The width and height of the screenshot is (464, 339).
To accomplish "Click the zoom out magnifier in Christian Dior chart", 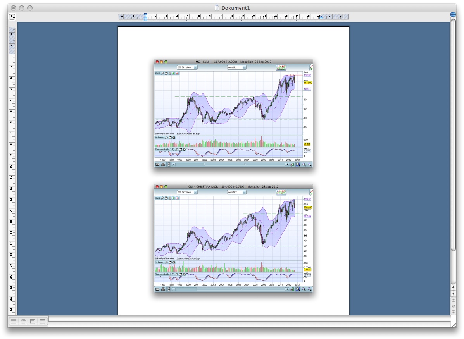I will click(304, 289).
